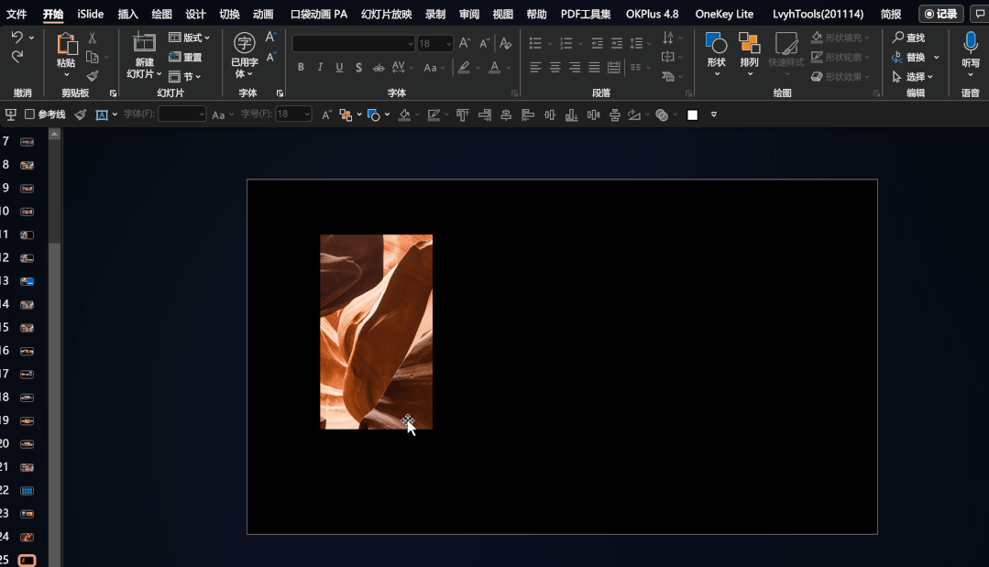The width and height of the screenshot is (989, 567).
Task: Open the font size dropdown in ribbon
Action: pos(447,44)
